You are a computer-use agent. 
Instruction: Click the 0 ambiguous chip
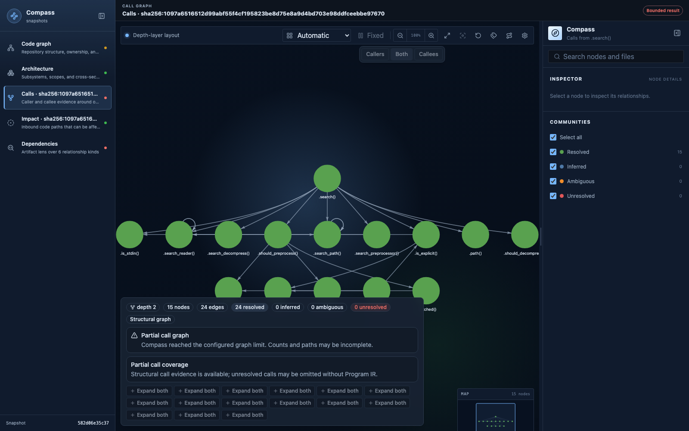[x=327, y=307]
